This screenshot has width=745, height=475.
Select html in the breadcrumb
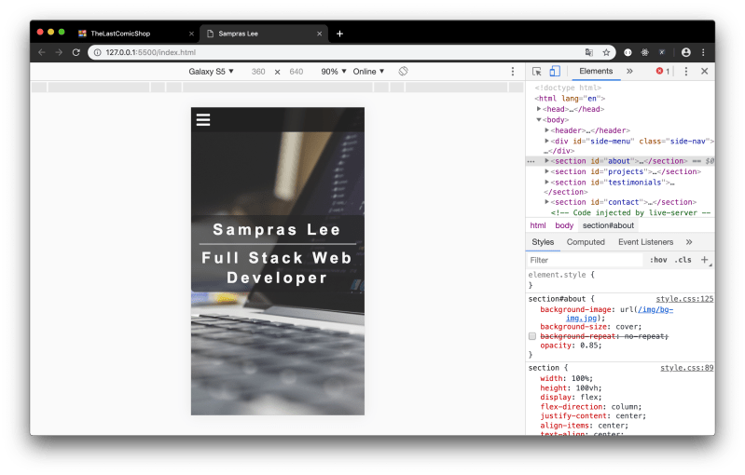pyautogui.click(x=538, y=225)
